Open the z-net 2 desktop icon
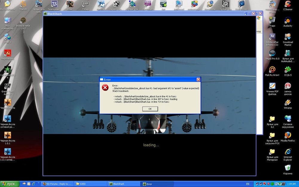 (x=8, y=38)
